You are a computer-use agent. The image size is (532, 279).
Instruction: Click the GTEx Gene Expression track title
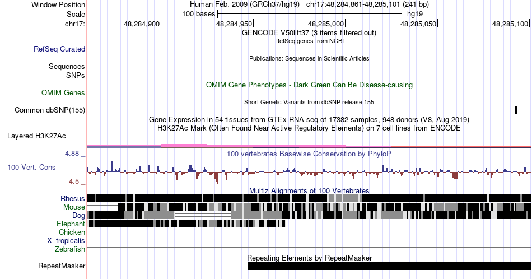(x=309, y=119)
